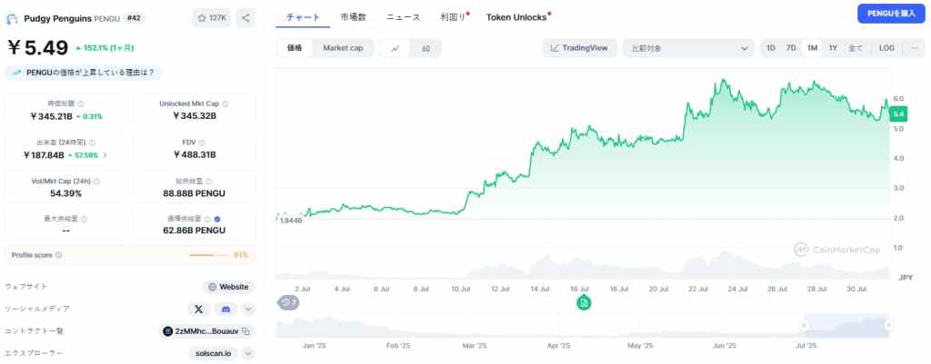Switch to candlestick chart icon
The height and width of the screenshot is (364, 931).
425,48
